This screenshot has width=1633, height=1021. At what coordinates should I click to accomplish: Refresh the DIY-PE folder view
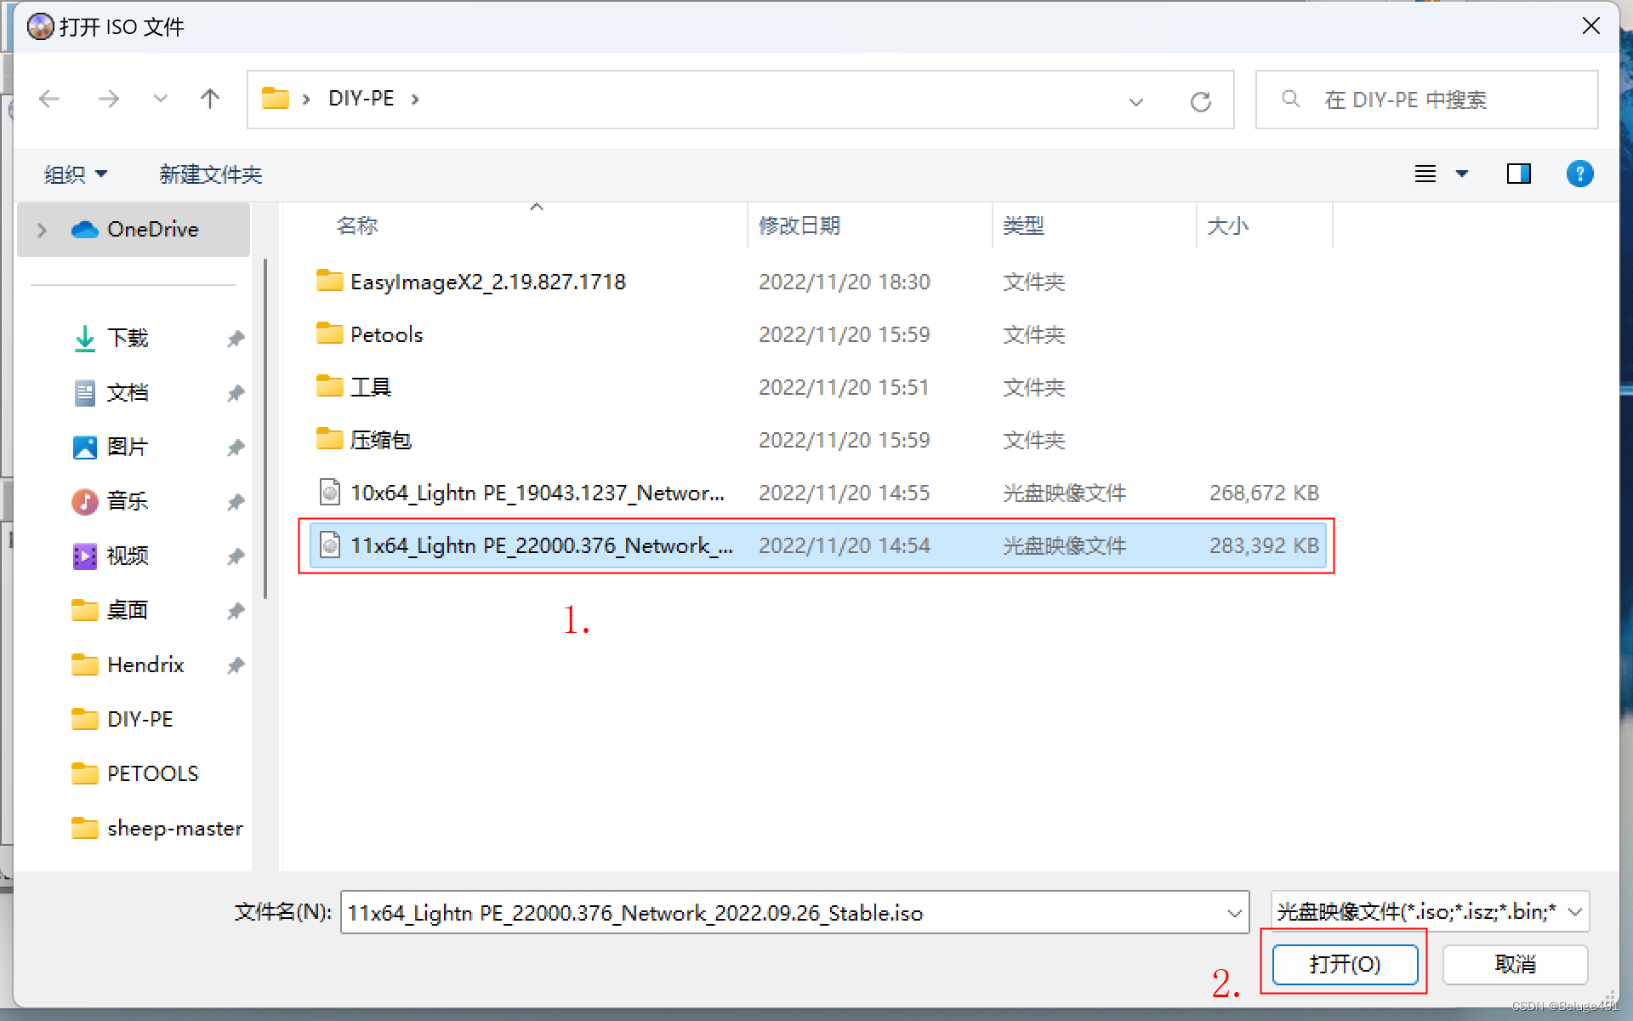point(1201,100)
